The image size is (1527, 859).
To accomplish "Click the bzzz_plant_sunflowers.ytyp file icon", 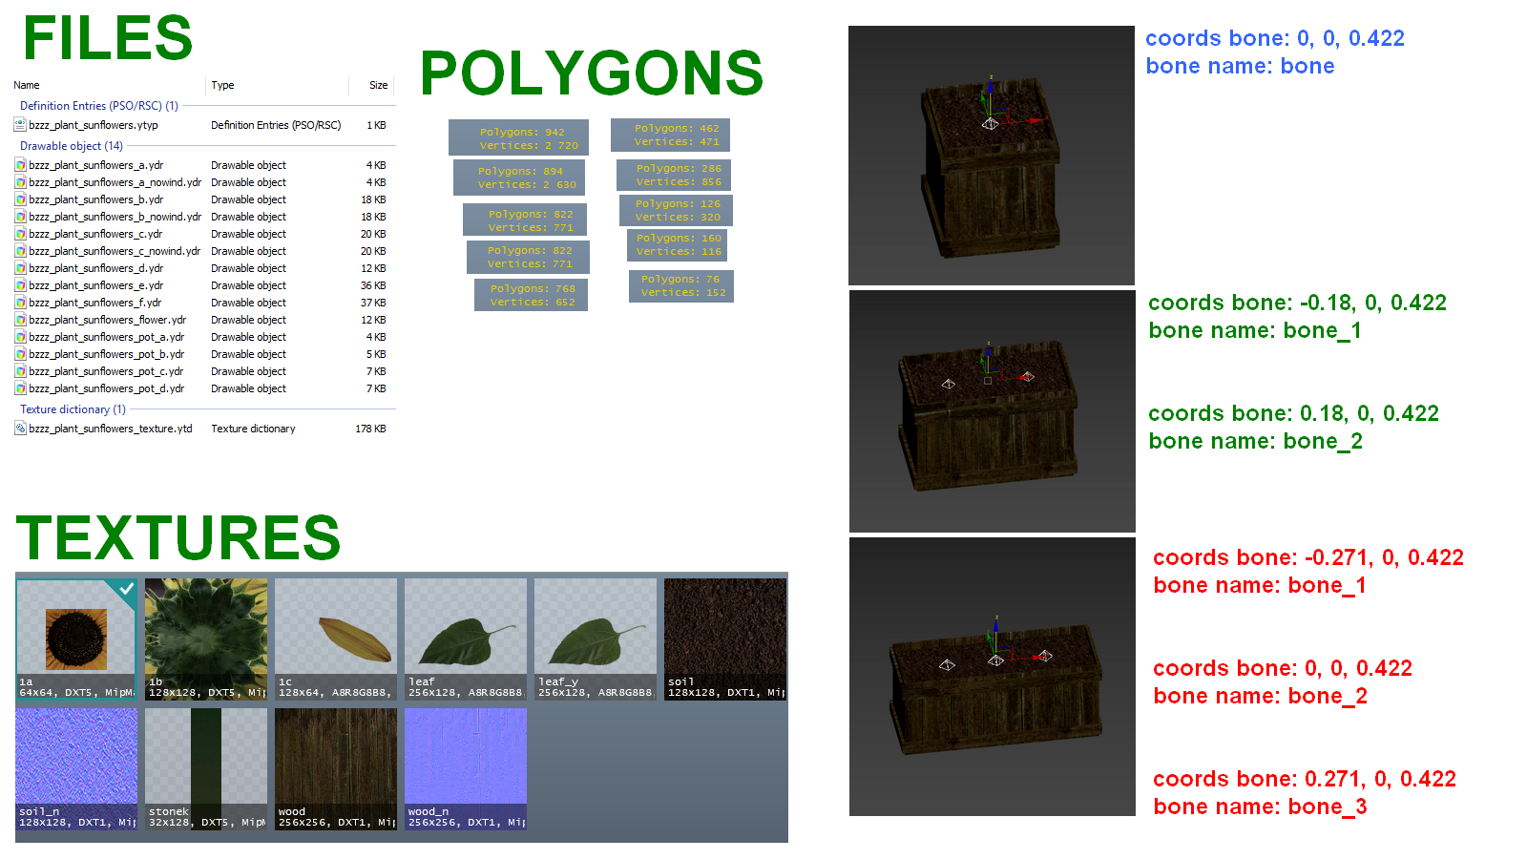I will pyautogui.click(x=20, y=125).
